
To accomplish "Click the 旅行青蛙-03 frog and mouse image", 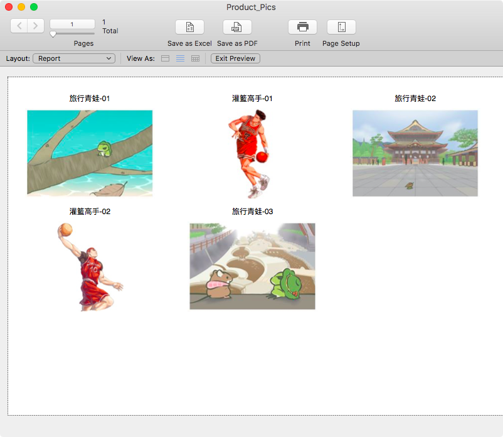I will (x=253, y=266).
